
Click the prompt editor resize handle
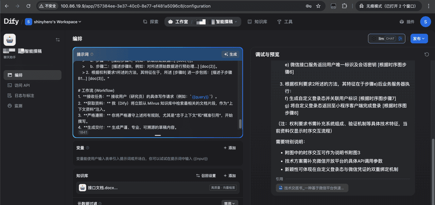tap(158, 135)
